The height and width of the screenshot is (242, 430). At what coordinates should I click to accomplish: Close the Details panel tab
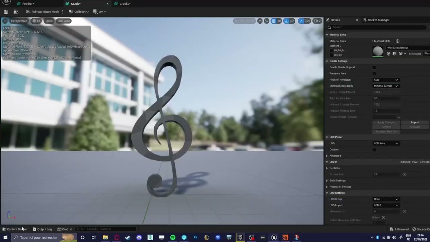(357, 20)
